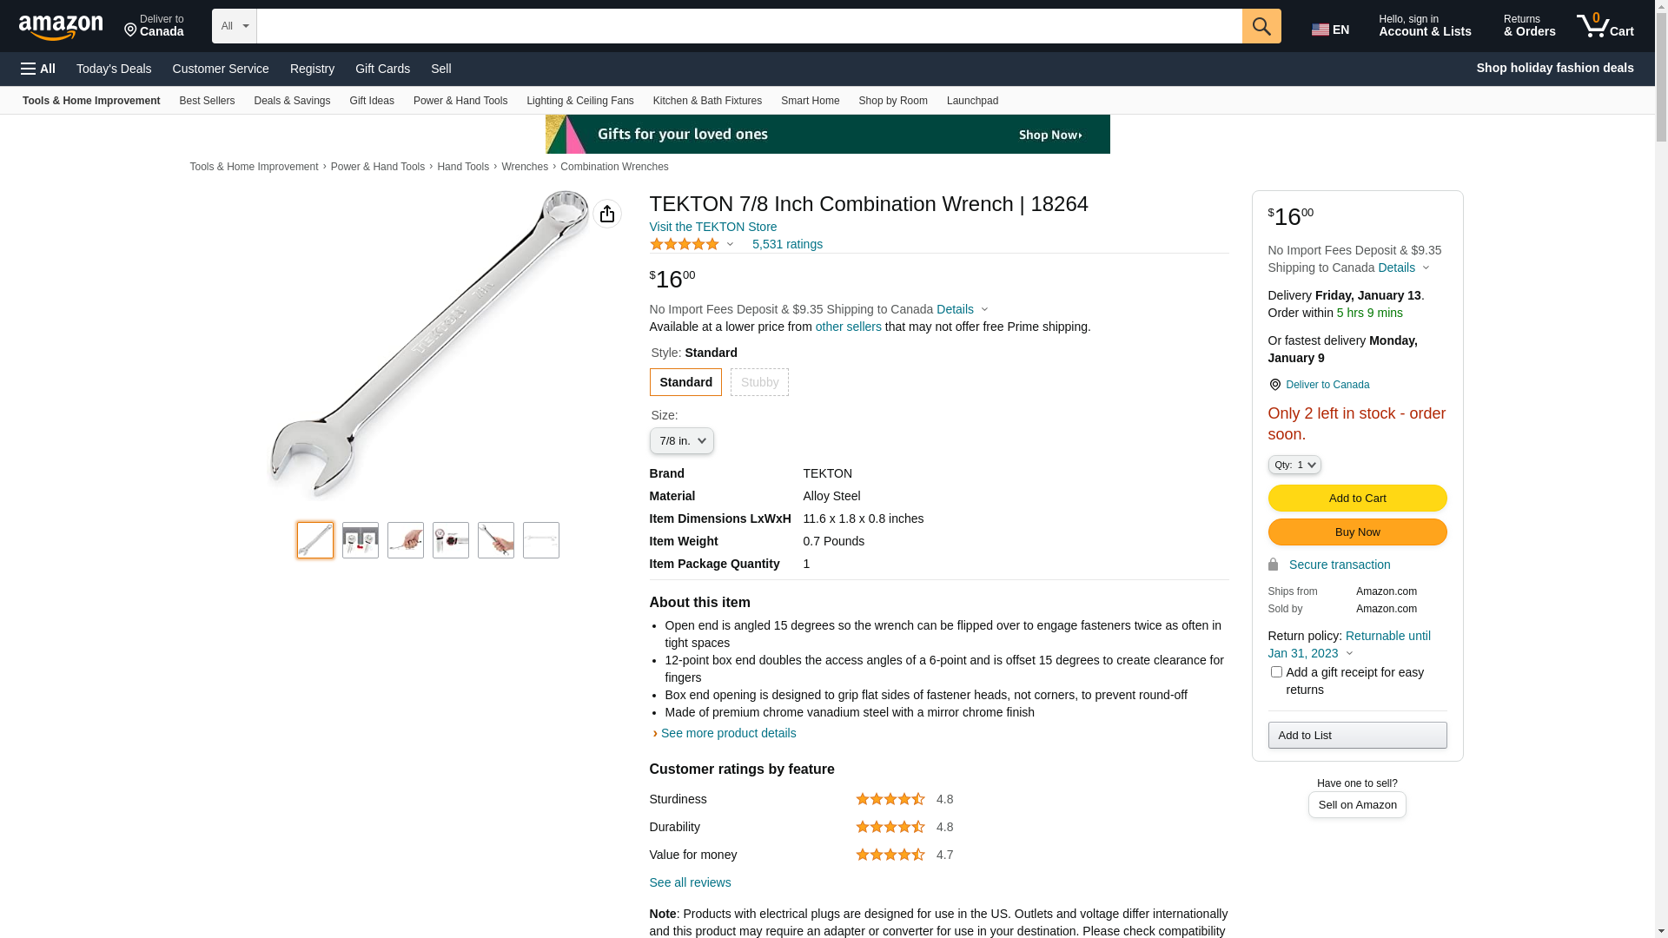Image resolution: width=1668 pixels, height=938 pixels.
Task: Click the US flag EN language icon
Action: 1330,30
